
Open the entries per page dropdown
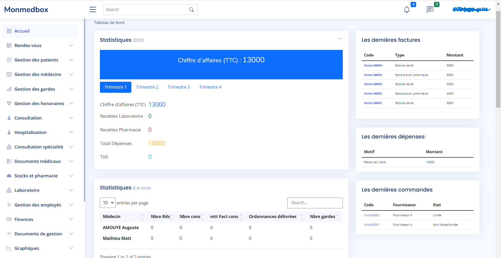(x=108, y=203)
